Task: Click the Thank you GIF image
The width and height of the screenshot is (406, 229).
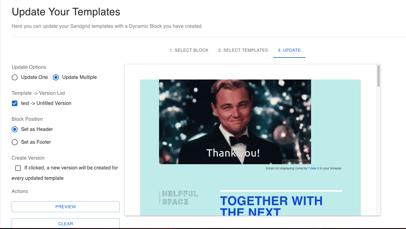Action: [235, 122]
